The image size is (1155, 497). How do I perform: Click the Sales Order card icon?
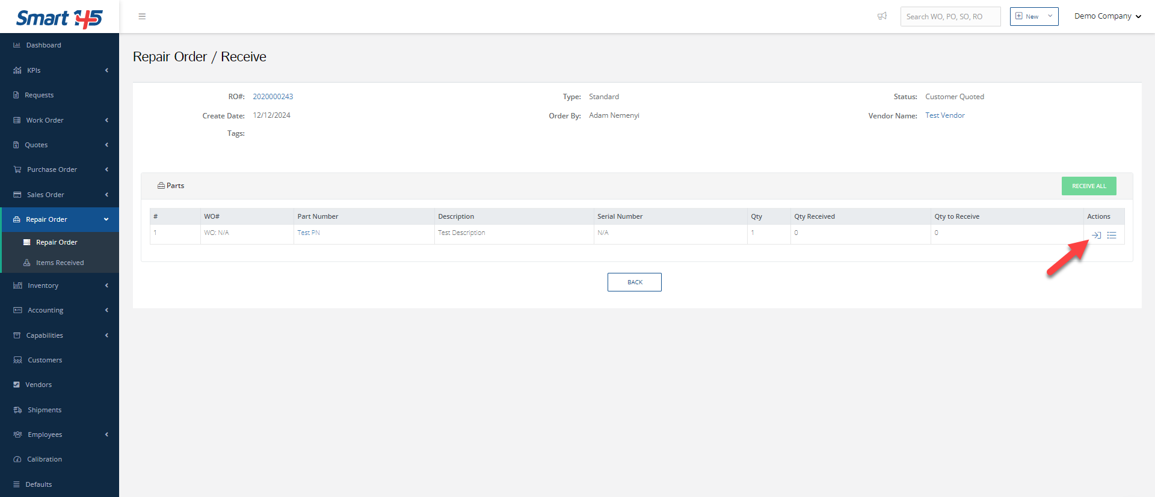point(17,195)
